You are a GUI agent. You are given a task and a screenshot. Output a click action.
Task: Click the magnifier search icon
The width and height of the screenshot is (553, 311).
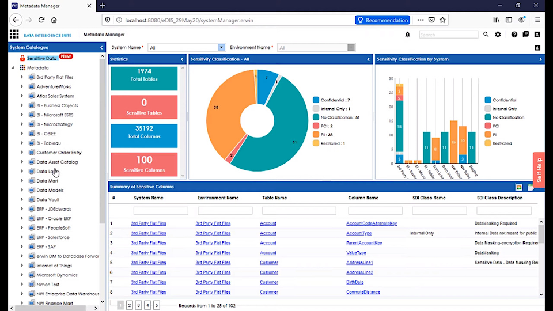[486, 35]
